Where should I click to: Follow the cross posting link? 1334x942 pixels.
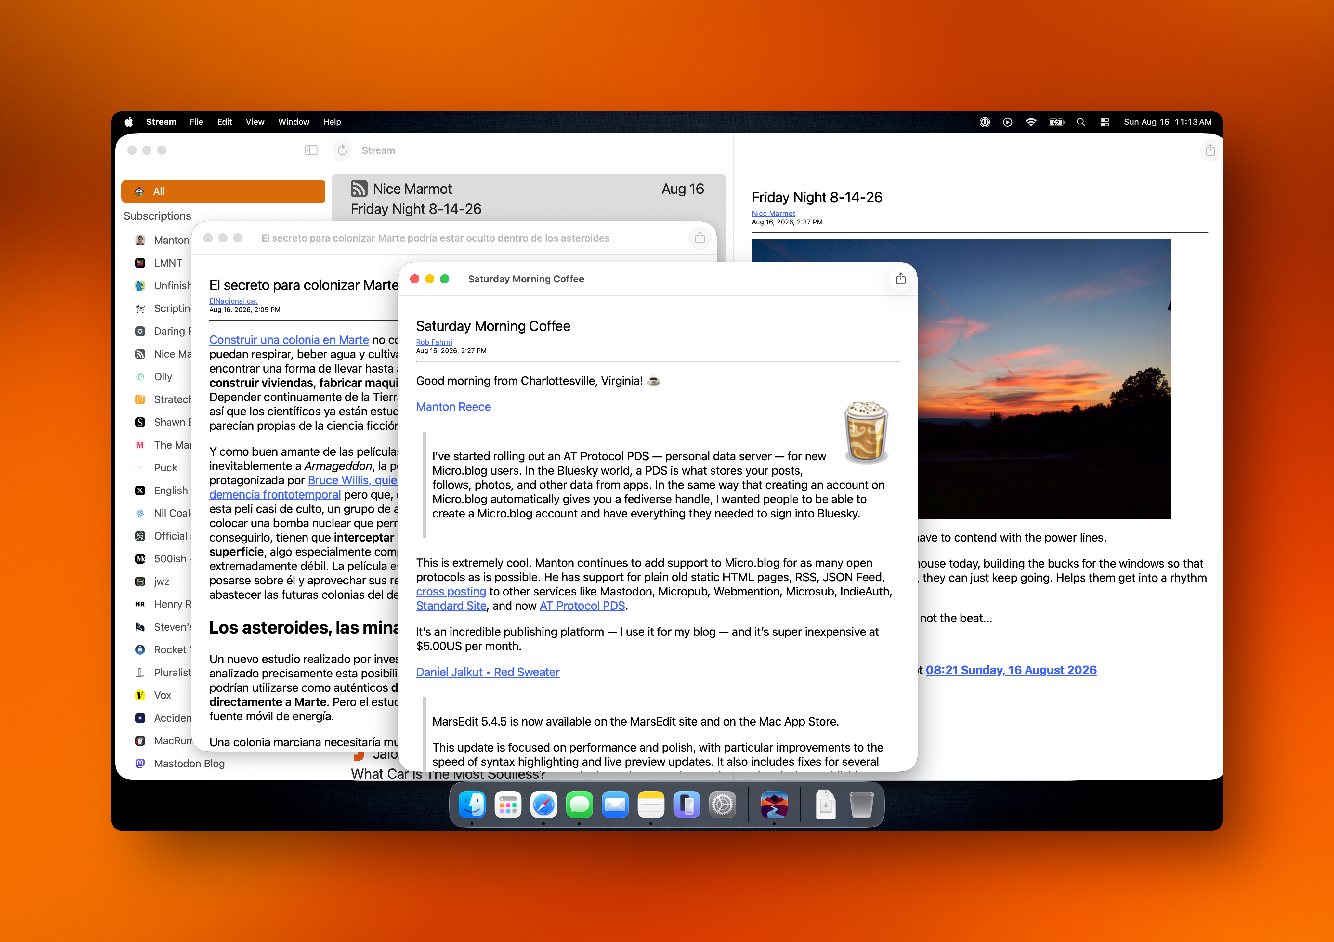click(451, 592)
